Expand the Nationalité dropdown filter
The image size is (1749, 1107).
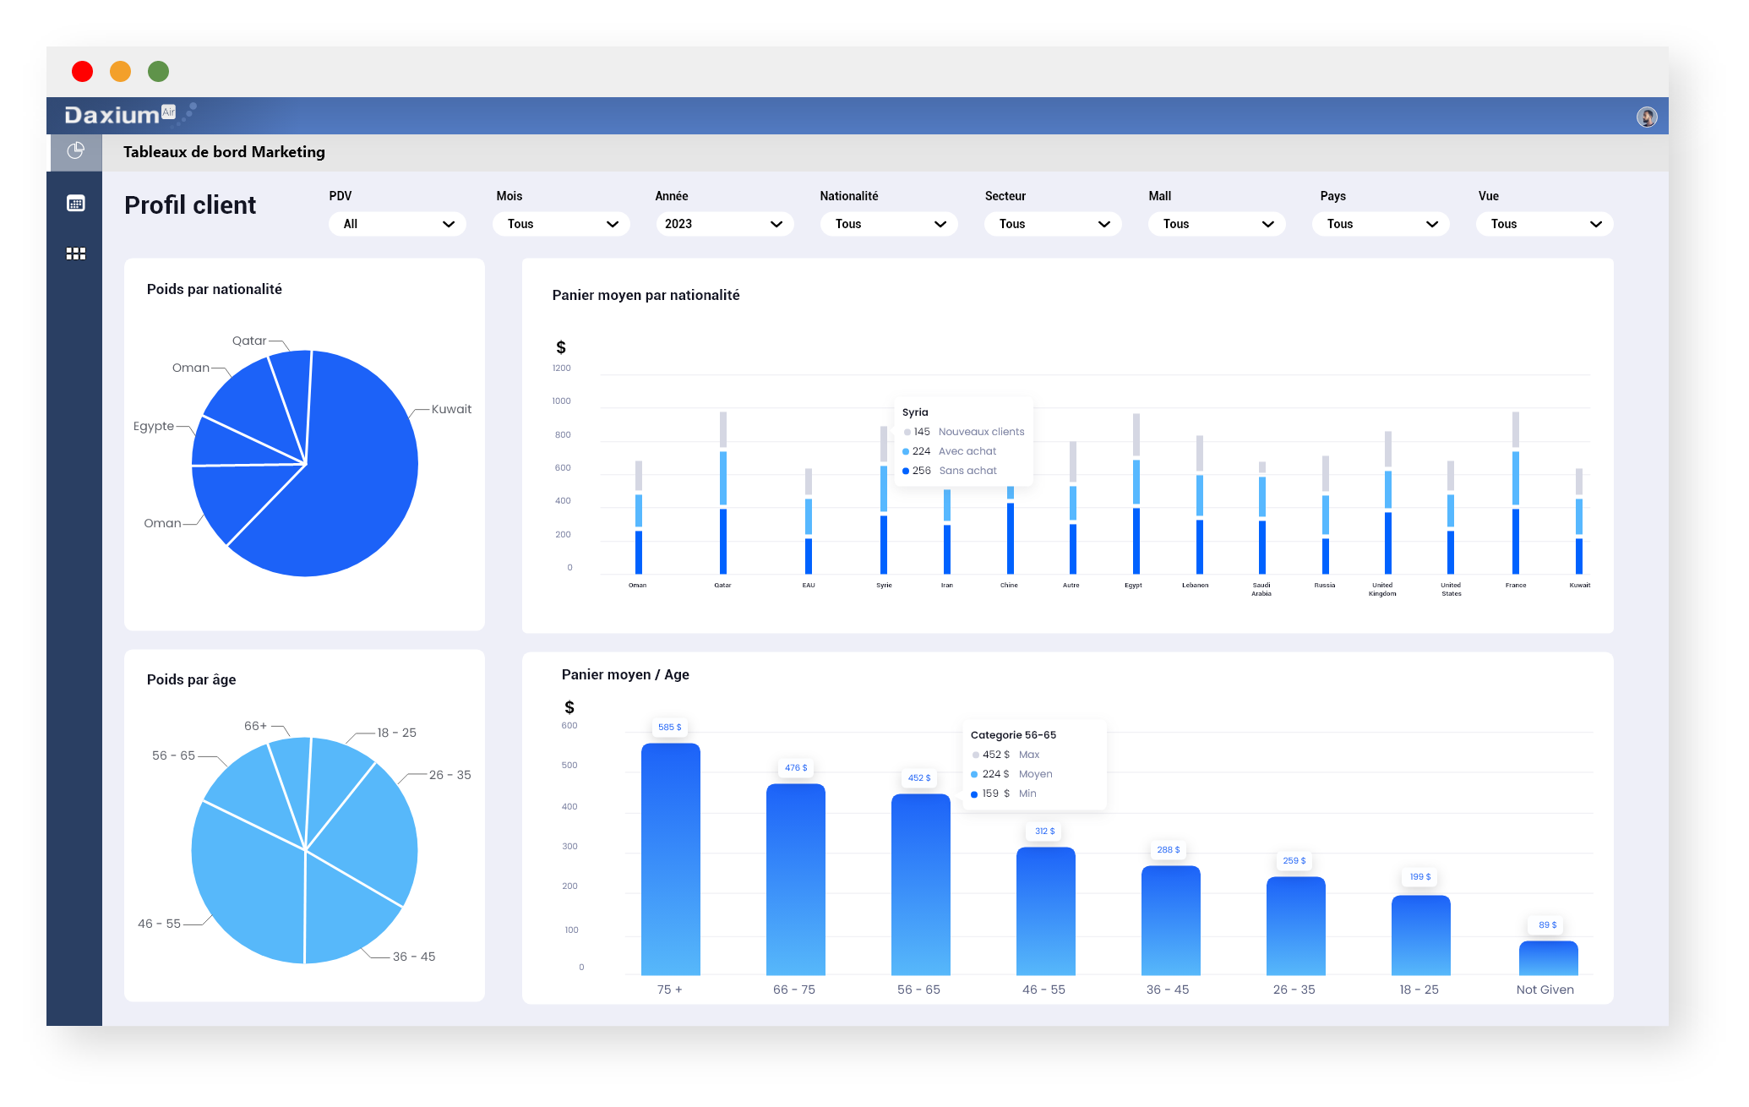point(885,226)
